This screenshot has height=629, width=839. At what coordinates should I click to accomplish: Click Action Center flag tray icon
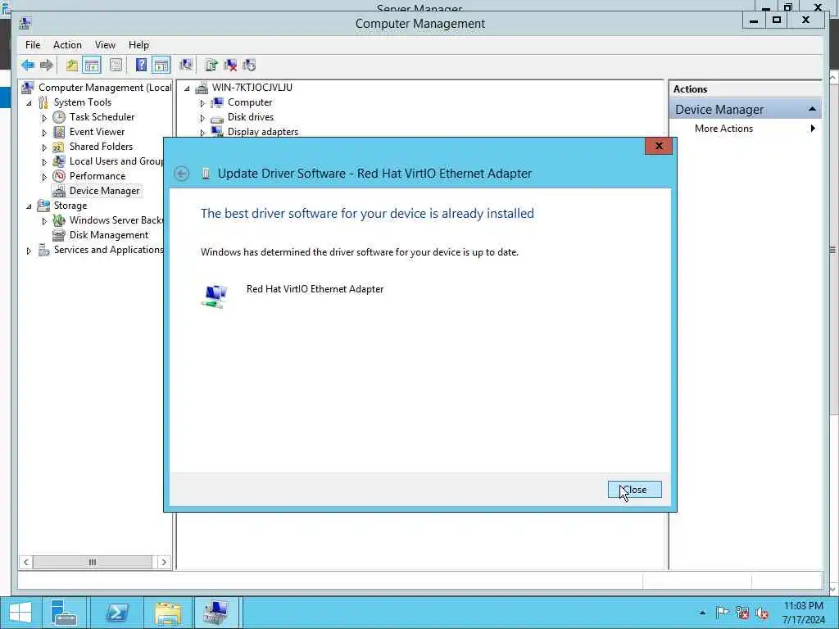[722, 613]
